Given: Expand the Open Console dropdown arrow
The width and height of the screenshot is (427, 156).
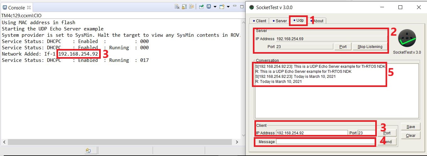Looking at the screenshot, I should coord(228,7).
